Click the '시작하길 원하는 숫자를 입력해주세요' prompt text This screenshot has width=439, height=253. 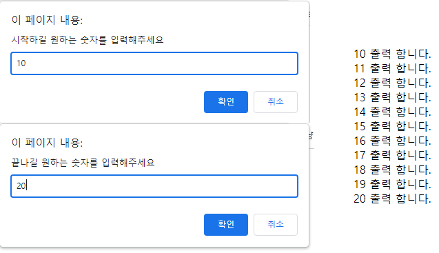(88, 40)
